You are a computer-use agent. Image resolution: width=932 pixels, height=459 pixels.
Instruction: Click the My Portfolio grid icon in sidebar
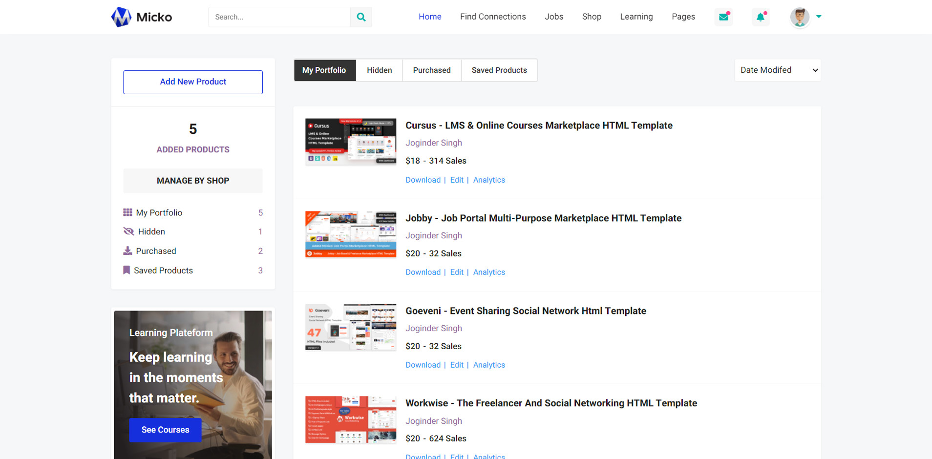127,212
